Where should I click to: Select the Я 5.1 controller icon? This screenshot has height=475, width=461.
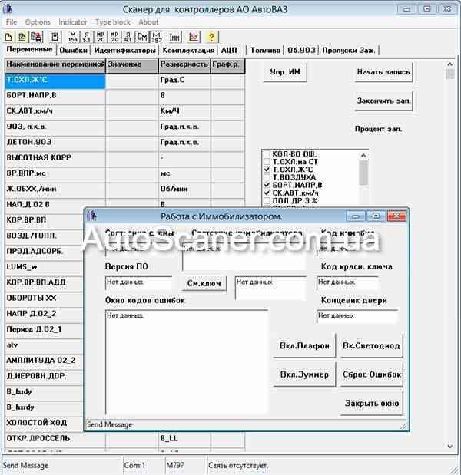tap(88, 36)
